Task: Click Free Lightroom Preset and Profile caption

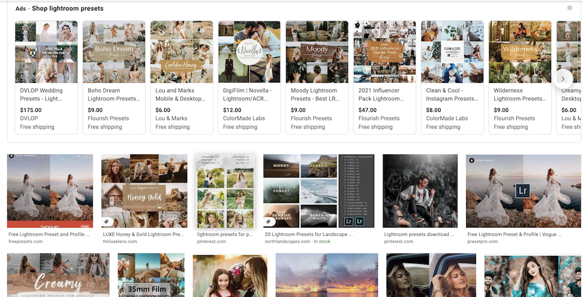Action: [x=49, y=234]
